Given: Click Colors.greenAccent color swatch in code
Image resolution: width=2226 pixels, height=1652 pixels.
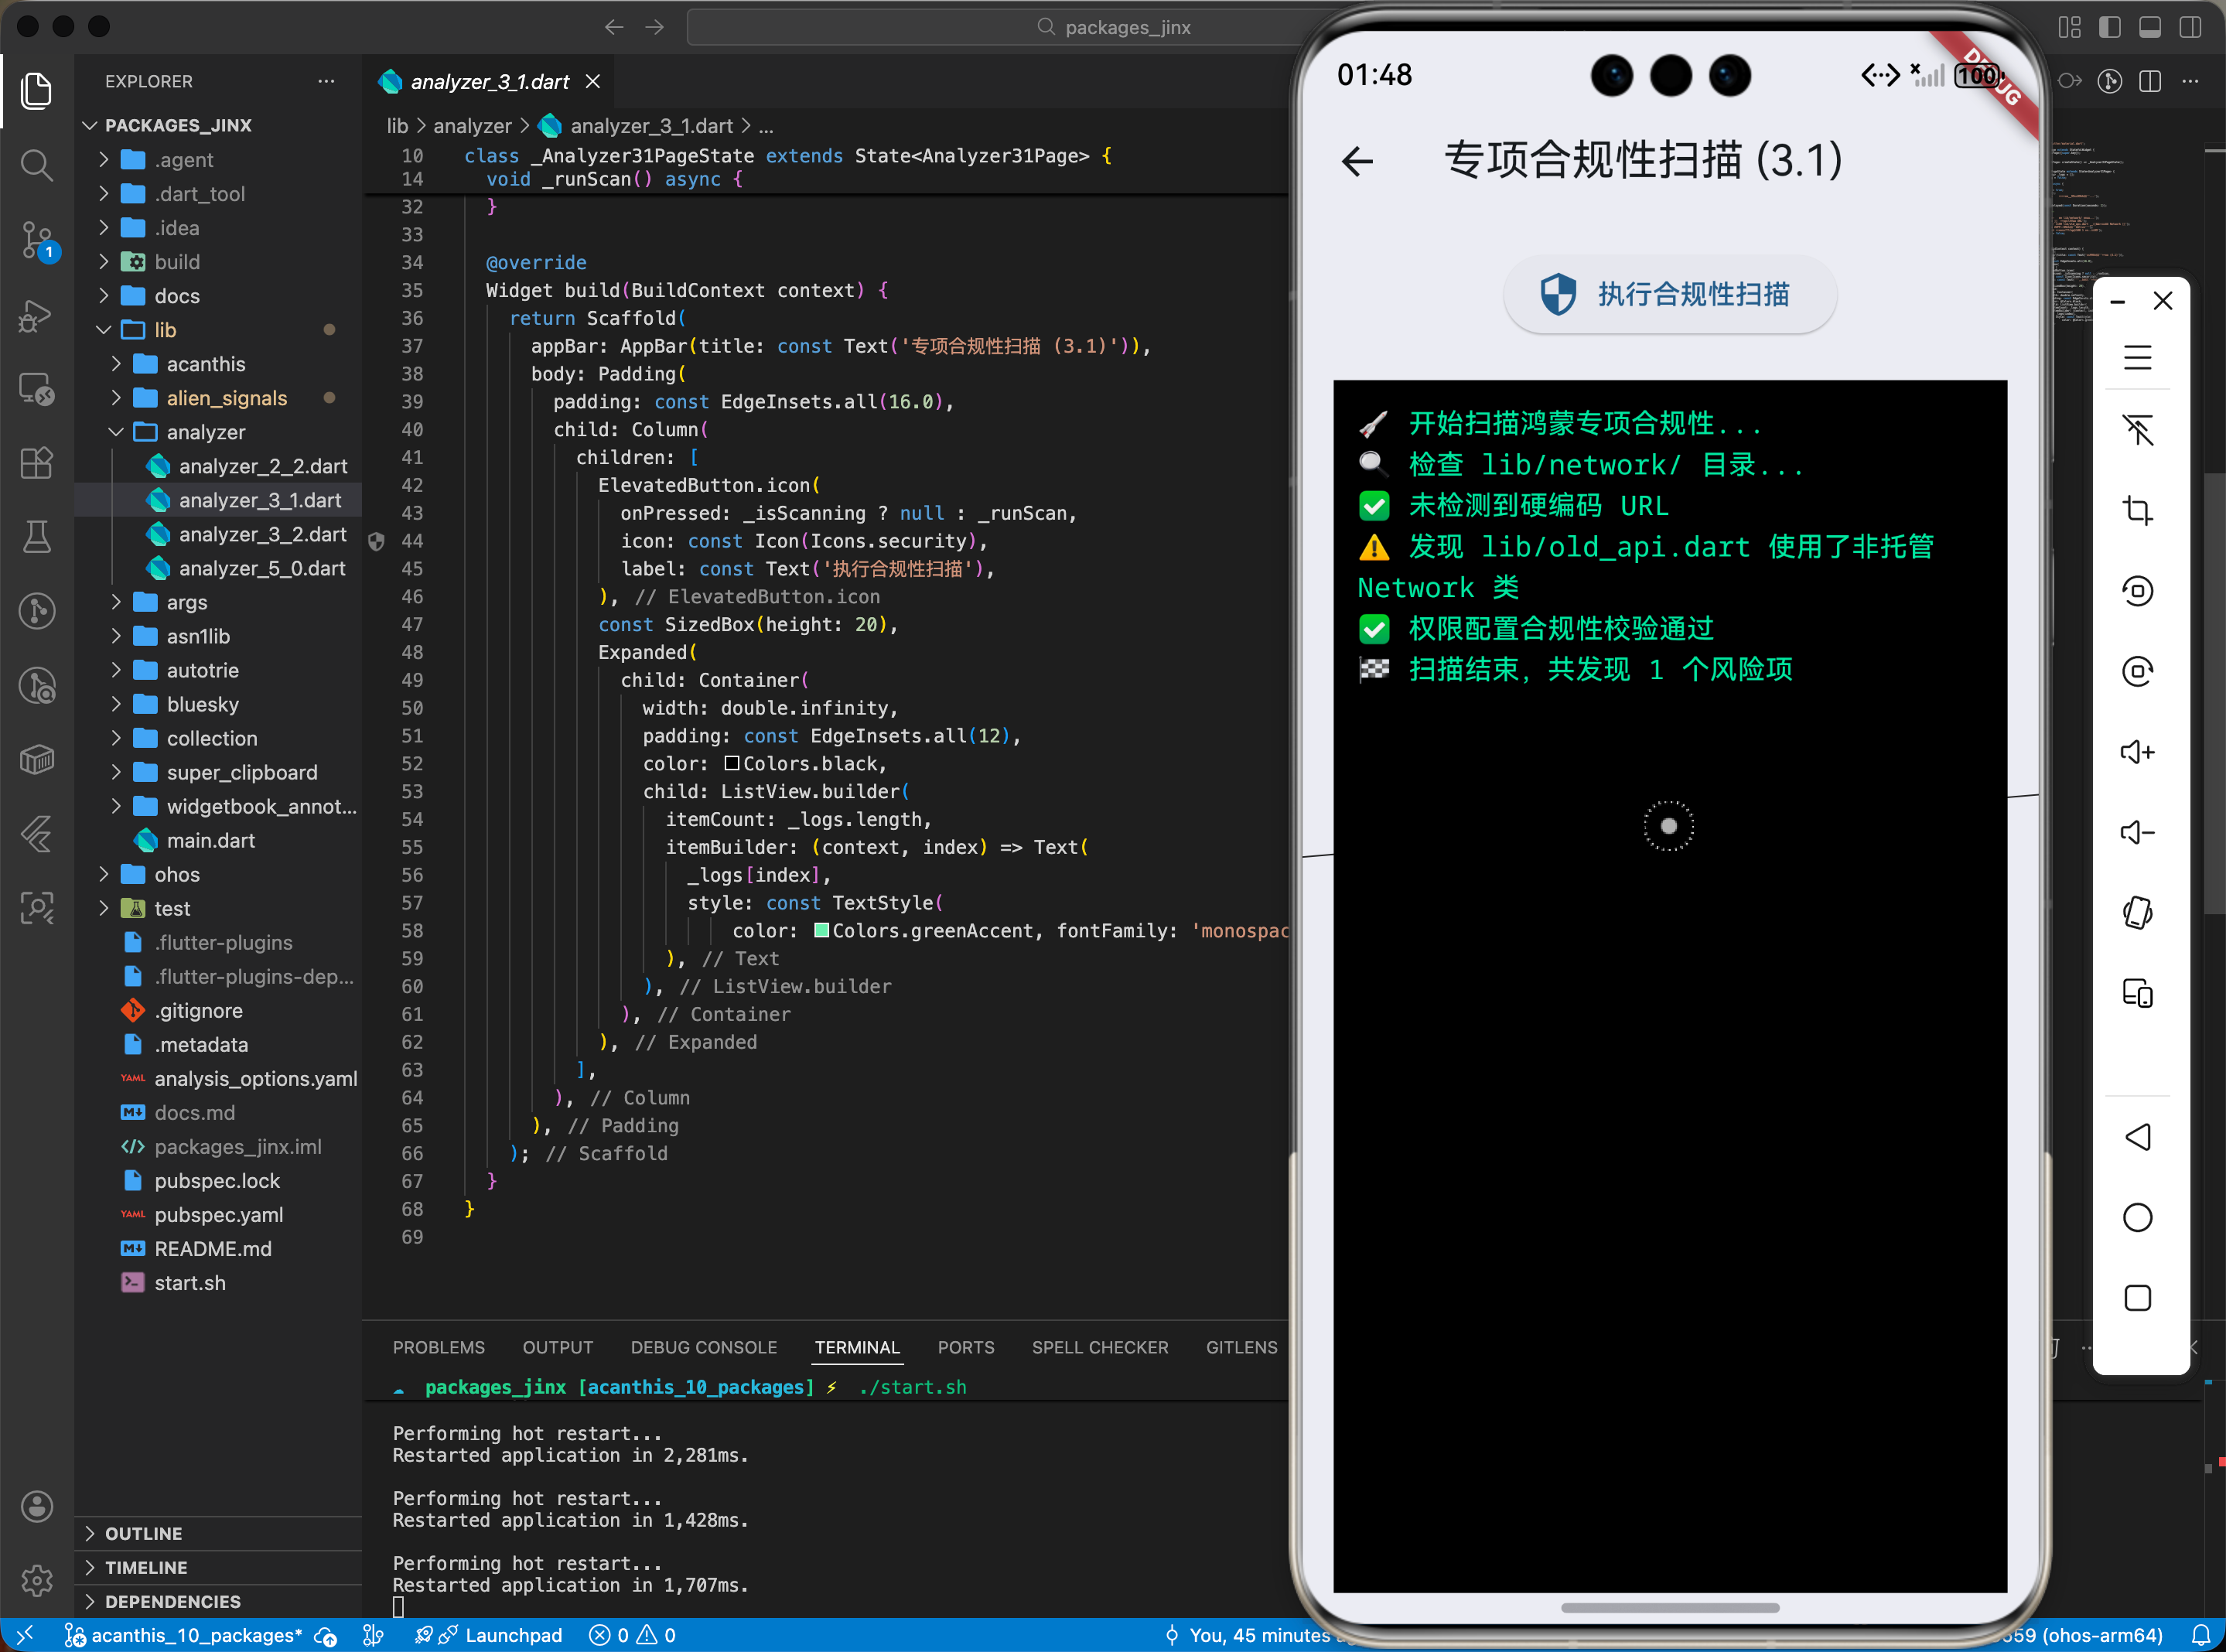Looking at the screenshot, I should click(821, 930).
